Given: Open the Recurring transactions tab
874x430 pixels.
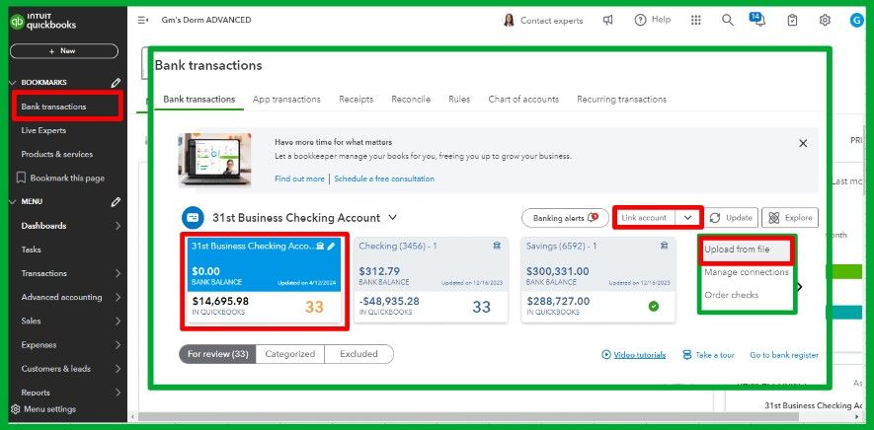Looking at the screenshot, I should 621,100.
